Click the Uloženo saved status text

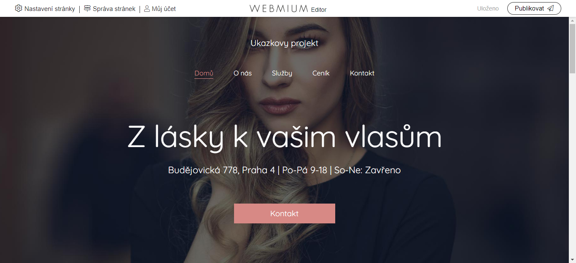coord(488,8)
